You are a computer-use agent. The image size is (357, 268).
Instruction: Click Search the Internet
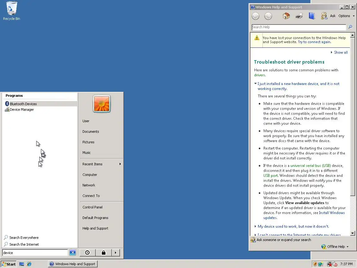21,244
